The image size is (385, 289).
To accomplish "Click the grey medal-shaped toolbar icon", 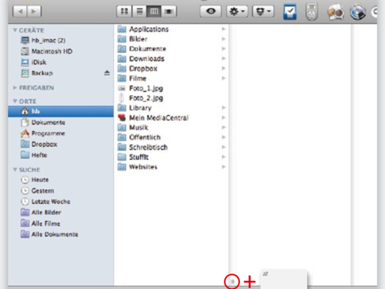I will pos(312,12).
